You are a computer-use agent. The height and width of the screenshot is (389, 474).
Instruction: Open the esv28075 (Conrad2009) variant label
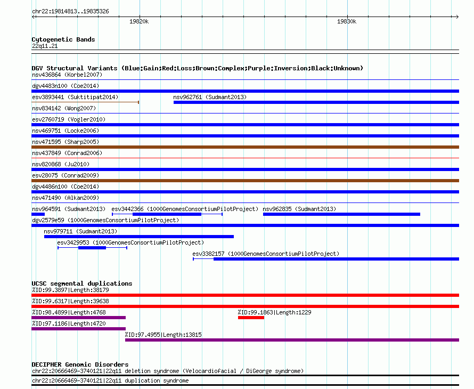tap(66, 175)
